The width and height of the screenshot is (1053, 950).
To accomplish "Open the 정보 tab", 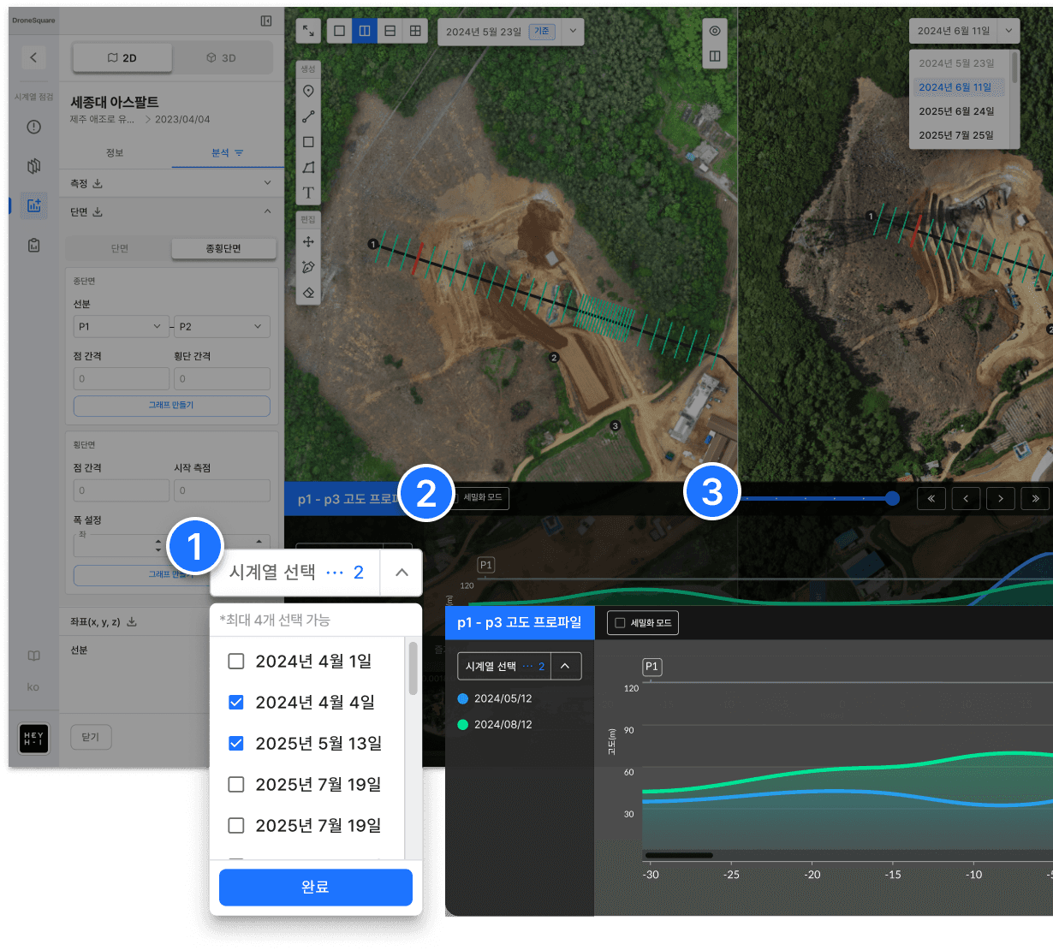I will (x=115, y=152).
